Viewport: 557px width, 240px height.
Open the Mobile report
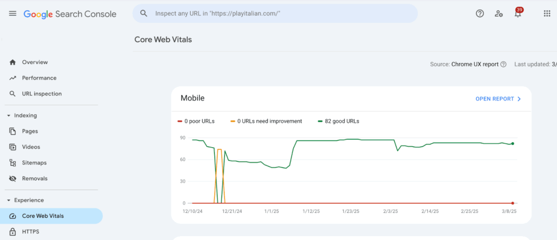tap(498, 99)
